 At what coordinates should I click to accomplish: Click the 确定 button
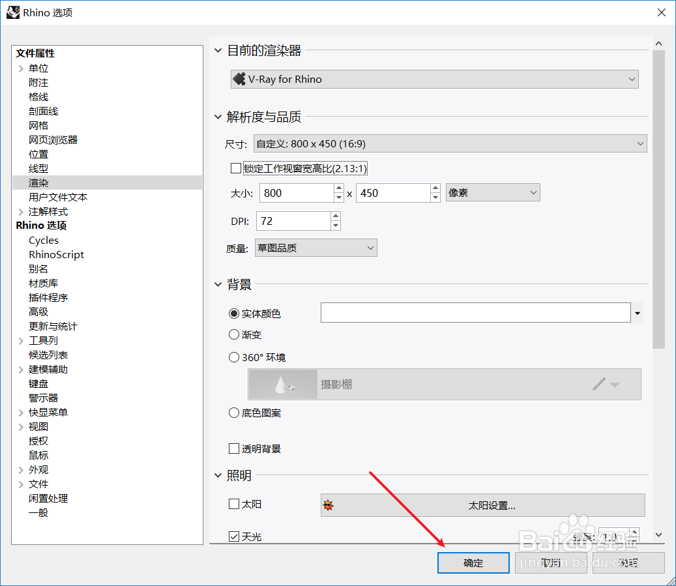coord(473,563)
